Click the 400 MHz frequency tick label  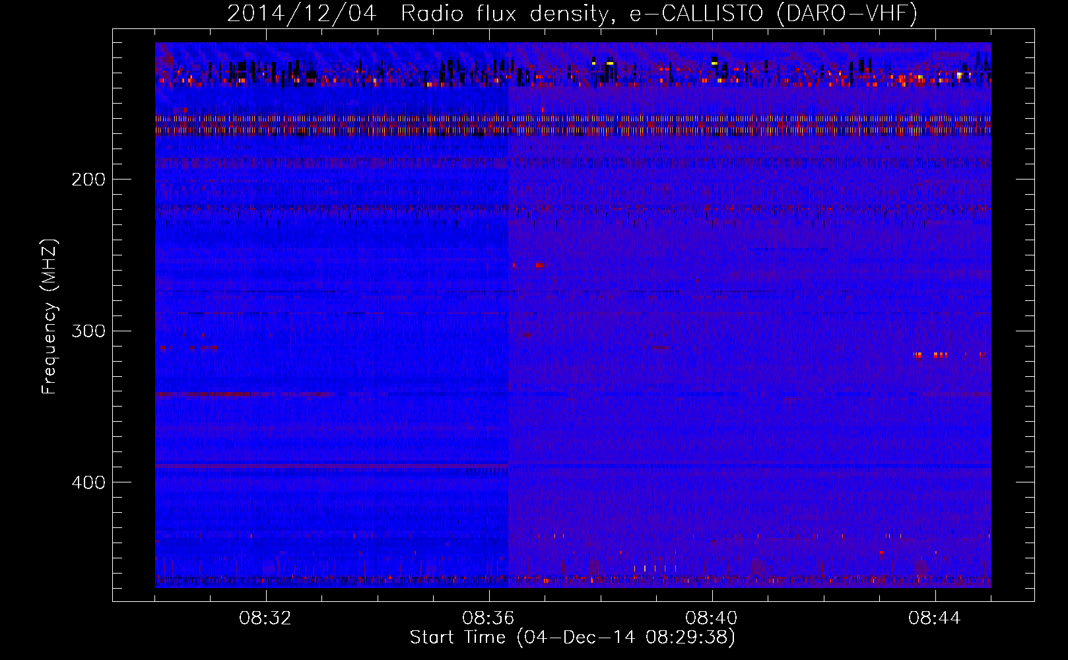(x=88, y=482)
